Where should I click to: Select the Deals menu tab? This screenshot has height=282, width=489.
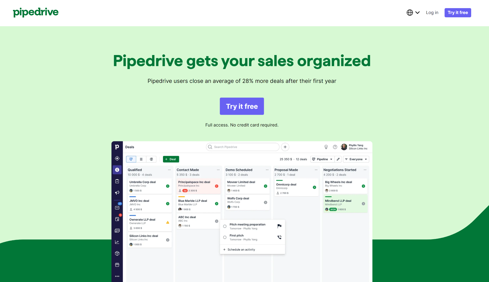coord(117,170)
